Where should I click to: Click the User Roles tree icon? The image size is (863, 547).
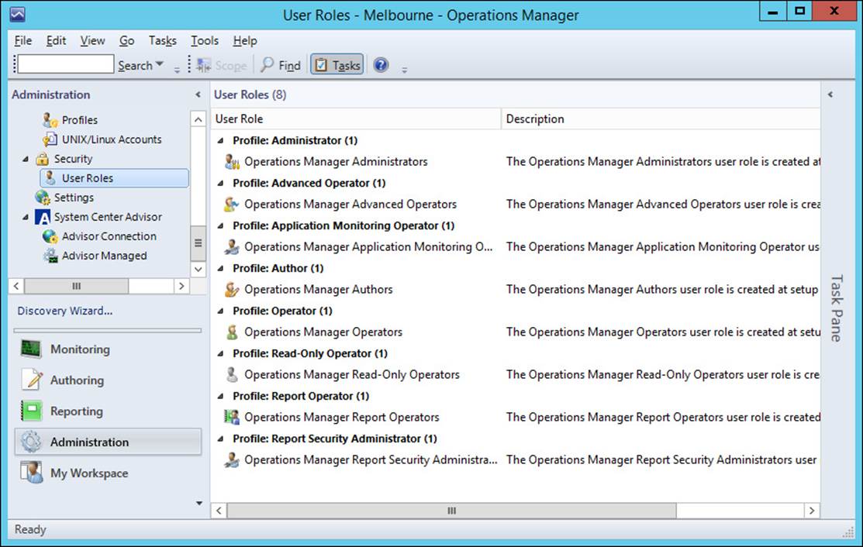click(x=50, y=177)
